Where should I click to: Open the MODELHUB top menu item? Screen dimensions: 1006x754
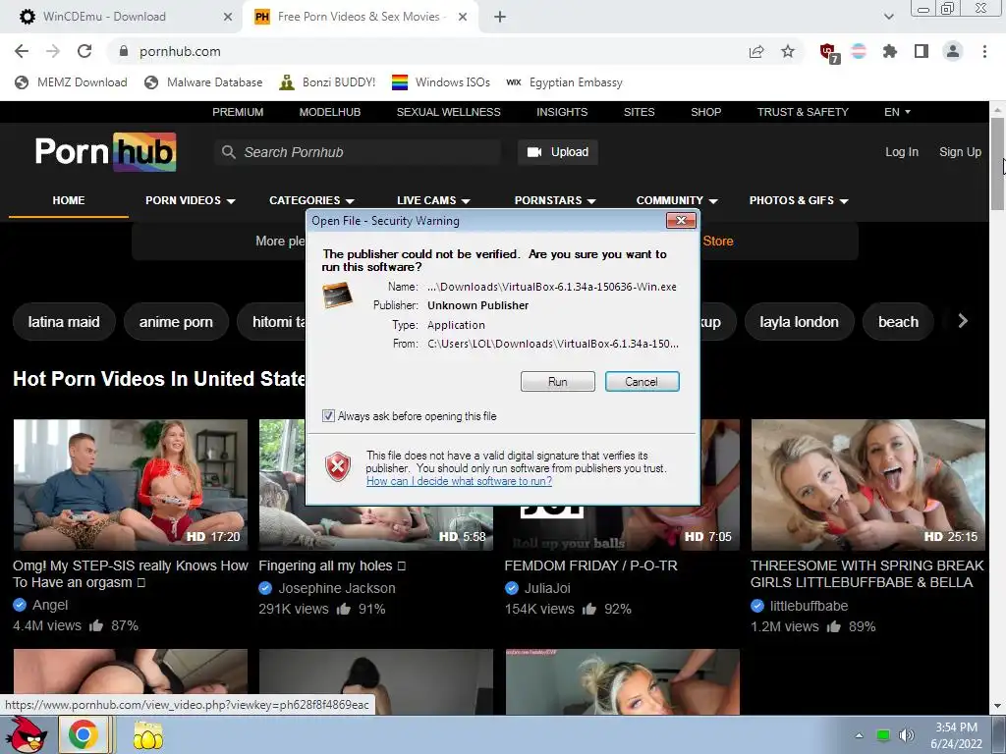(x=330, y=112)
